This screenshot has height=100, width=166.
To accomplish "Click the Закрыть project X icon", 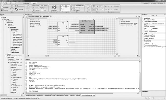I will pos(2,10).
